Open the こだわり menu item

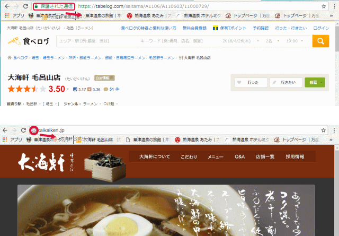click(x=189, y=156)
